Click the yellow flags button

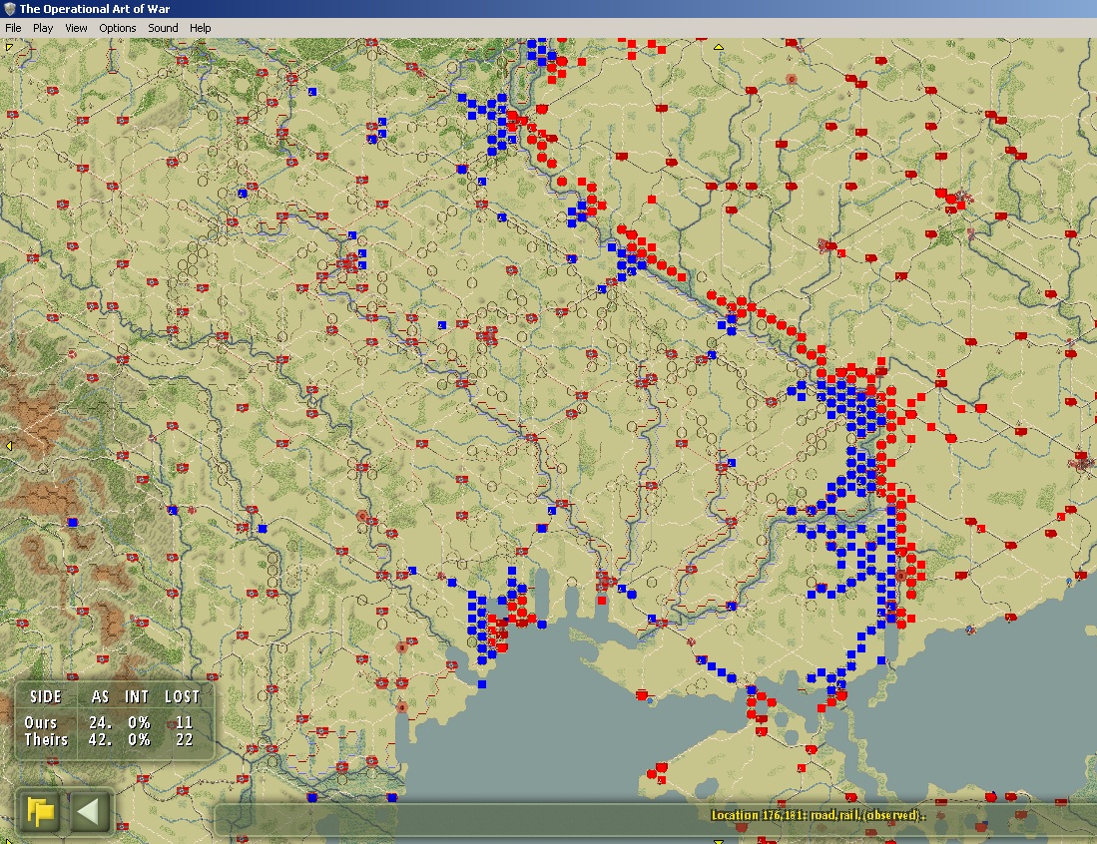(42, 811)
